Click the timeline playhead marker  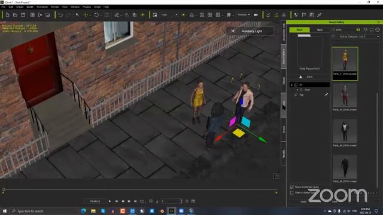4,190
